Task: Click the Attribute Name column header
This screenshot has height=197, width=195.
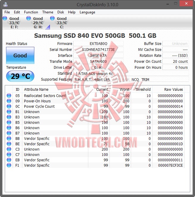Action: click(x=55, y=89)
